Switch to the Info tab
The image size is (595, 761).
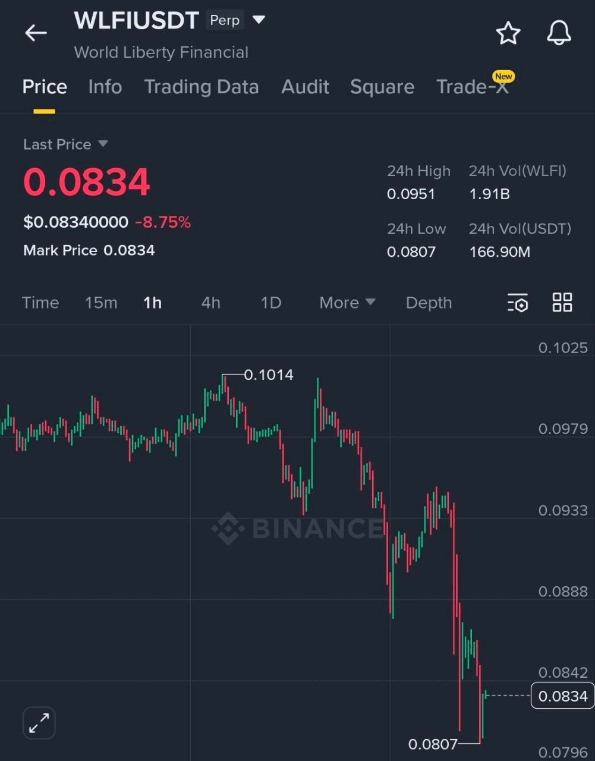coord(105,87)
